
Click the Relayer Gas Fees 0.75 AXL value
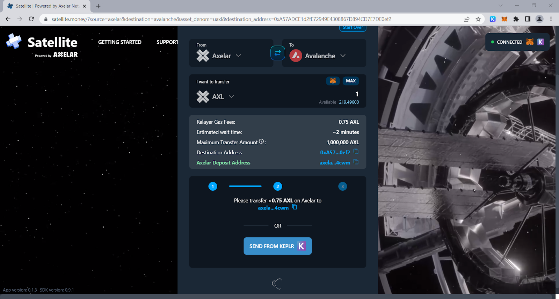click(349, 122)
